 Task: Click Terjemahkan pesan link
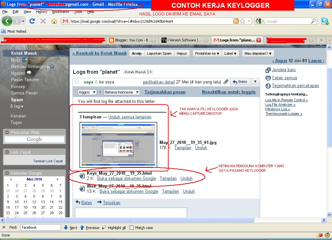pos(165,92)
